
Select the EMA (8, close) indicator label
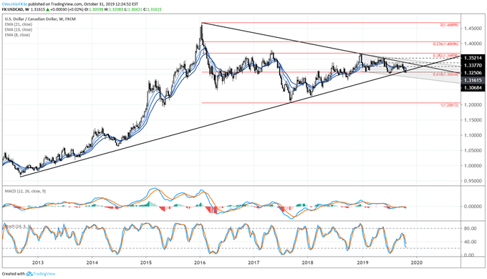coord(17,35)
